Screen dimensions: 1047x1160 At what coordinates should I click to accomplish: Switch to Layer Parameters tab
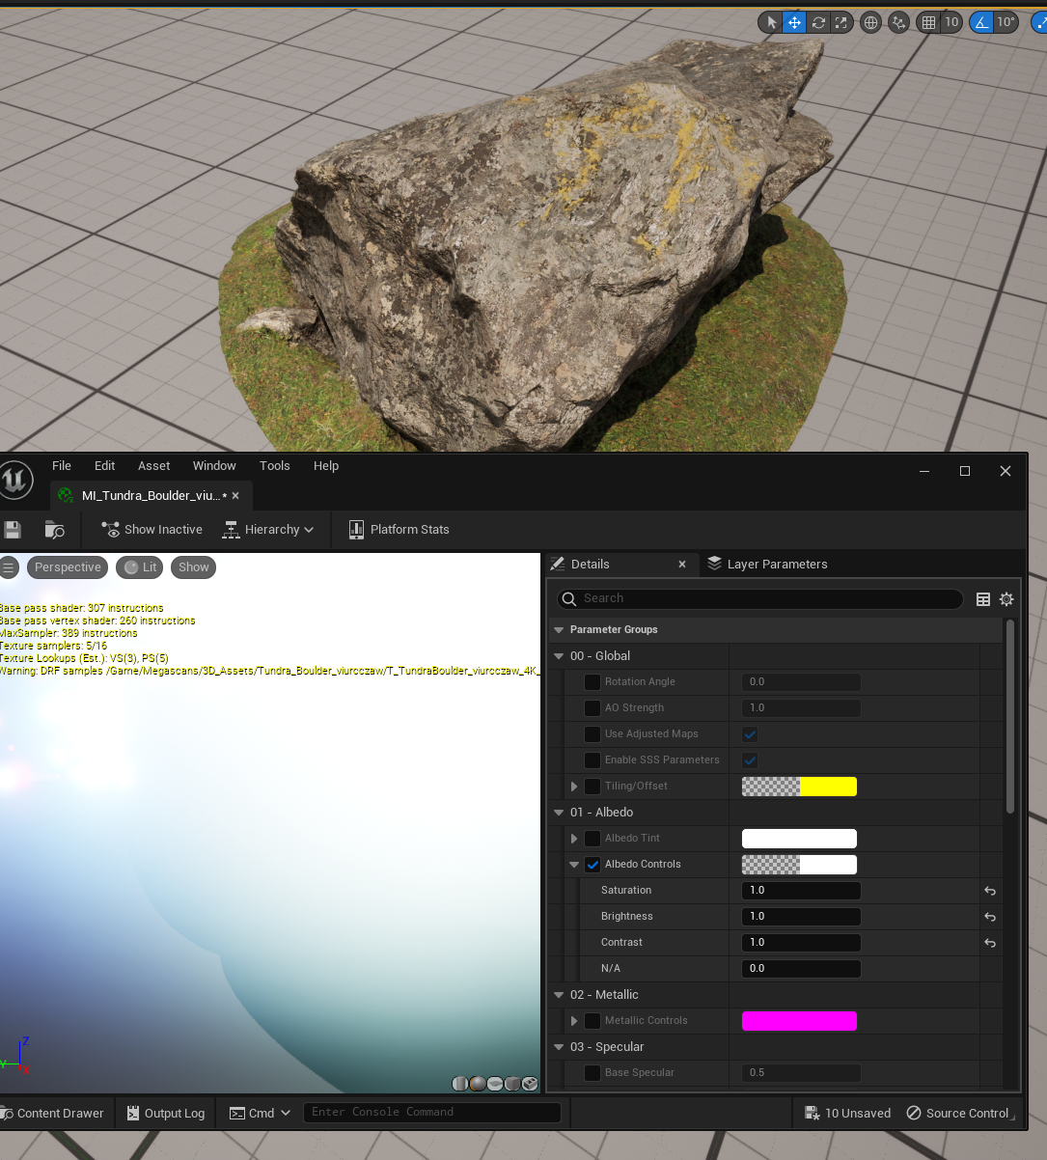[x=767, y=565]
